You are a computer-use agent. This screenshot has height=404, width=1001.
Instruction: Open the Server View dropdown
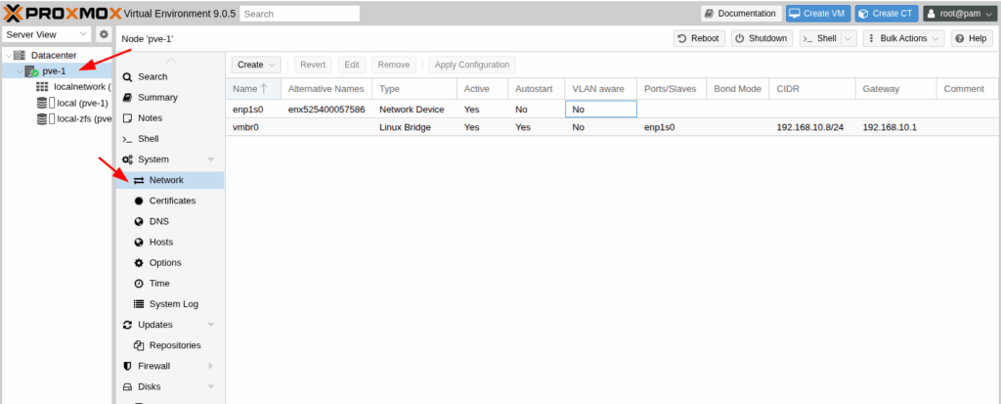[47, 34]
